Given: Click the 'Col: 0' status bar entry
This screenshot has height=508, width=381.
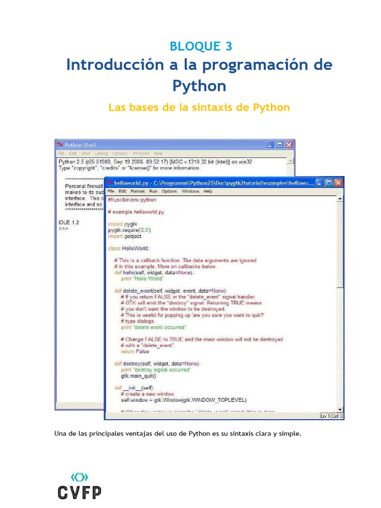Looking at the screenshot, I should click(337, 416).
